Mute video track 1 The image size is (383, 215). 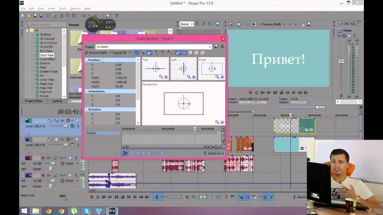(x=77, y=121)
